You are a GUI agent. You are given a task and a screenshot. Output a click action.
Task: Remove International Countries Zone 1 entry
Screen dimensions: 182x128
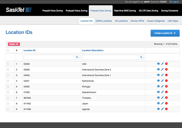[166, 75]
